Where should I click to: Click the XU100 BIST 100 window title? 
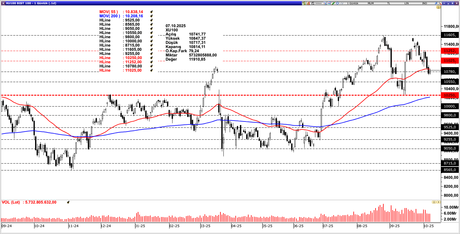pyautogui.click(x=31, y=3)
